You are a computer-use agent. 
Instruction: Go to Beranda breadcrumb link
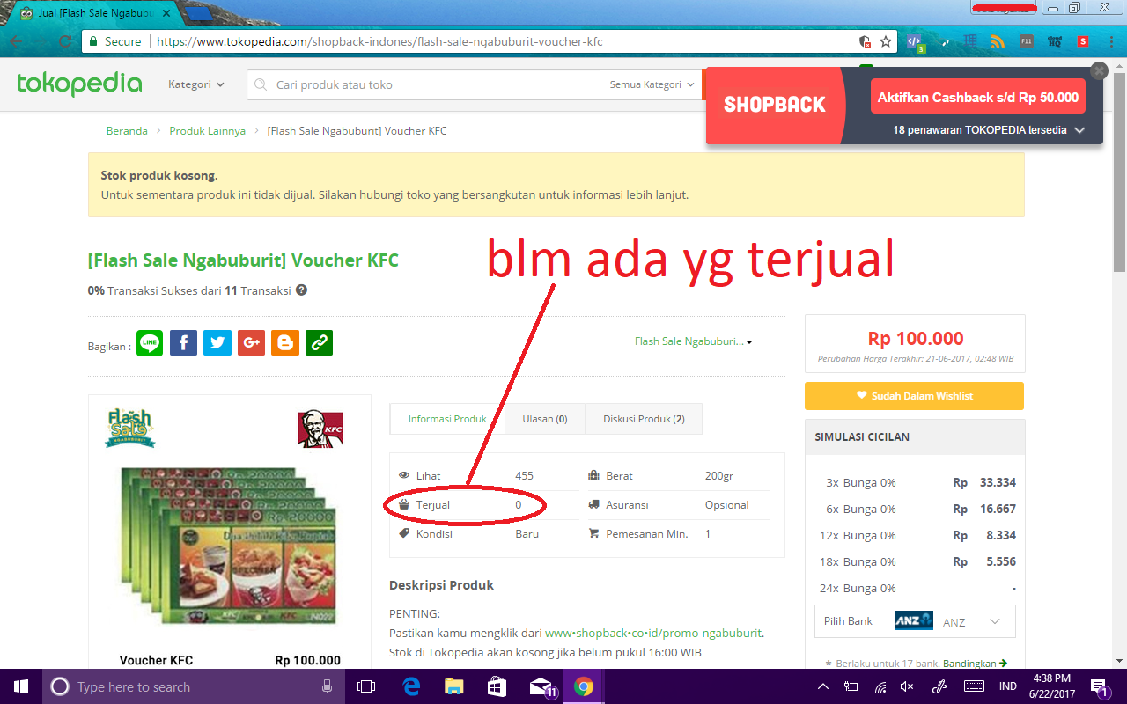(127, 131)
